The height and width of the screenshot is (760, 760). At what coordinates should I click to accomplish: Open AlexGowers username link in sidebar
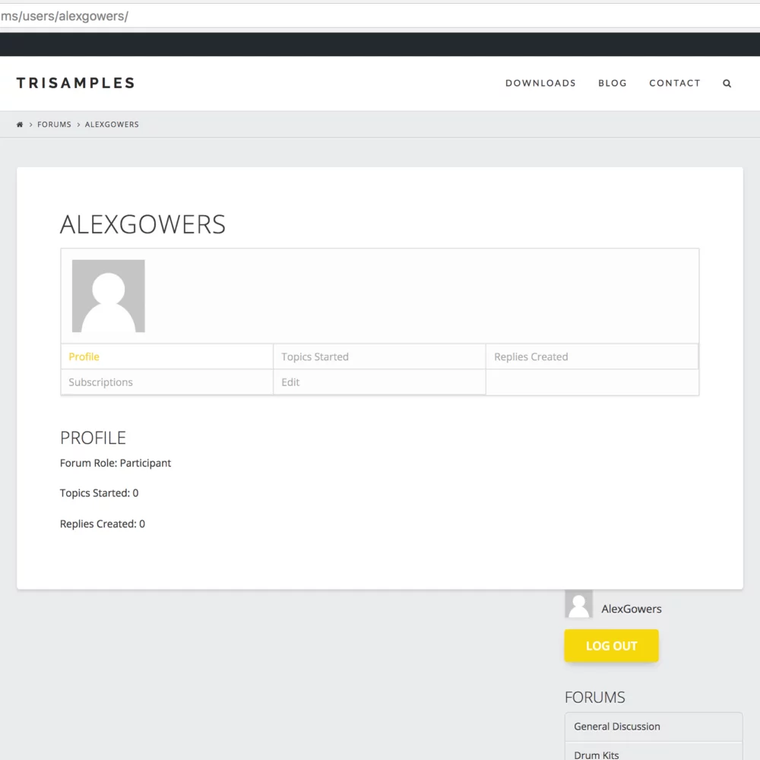pos(631,609)
